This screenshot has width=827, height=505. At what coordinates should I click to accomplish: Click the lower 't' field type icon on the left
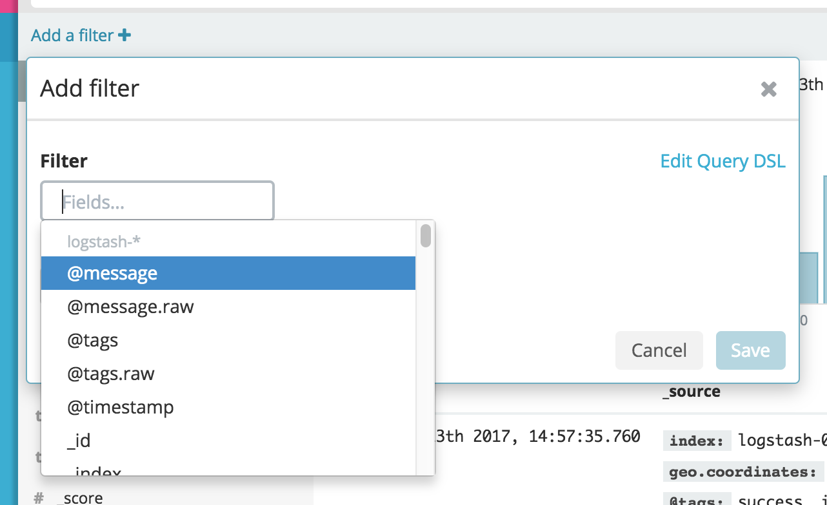coord(37,457)
